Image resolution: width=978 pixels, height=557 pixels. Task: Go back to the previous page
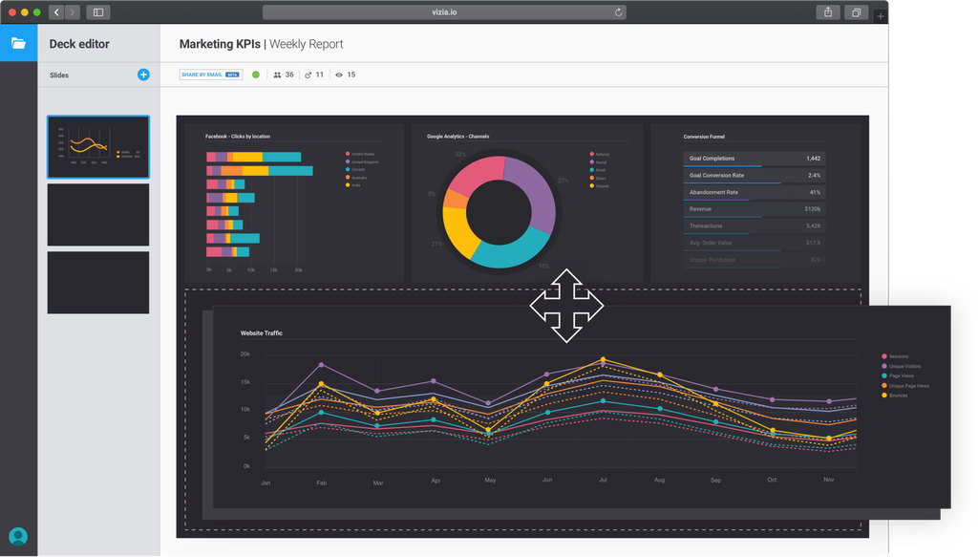pos(56,12)
